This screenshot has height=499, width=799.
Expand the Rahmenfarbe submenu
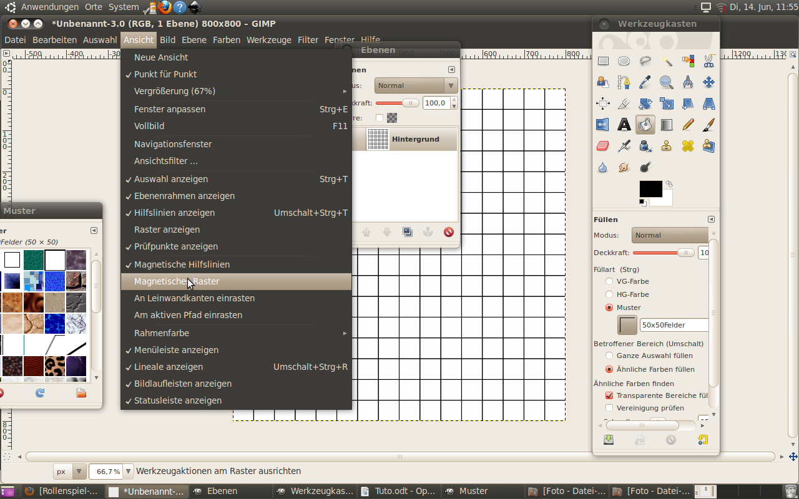236,333
